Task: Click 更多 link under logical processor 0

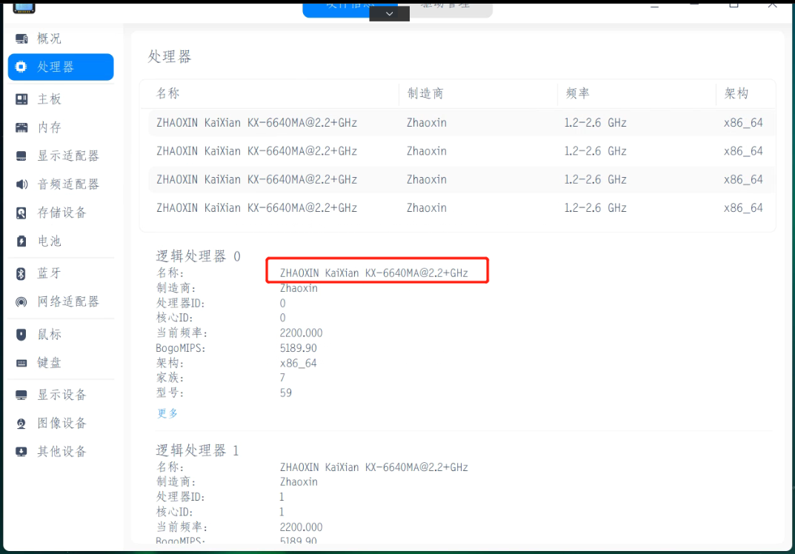Action: point(167,413)
